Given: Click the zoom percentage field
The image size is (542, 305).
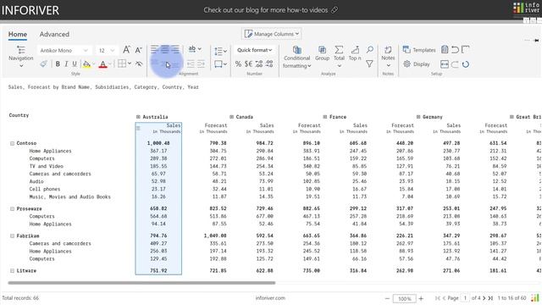Looking at the screenshot, I should point(404,298).
